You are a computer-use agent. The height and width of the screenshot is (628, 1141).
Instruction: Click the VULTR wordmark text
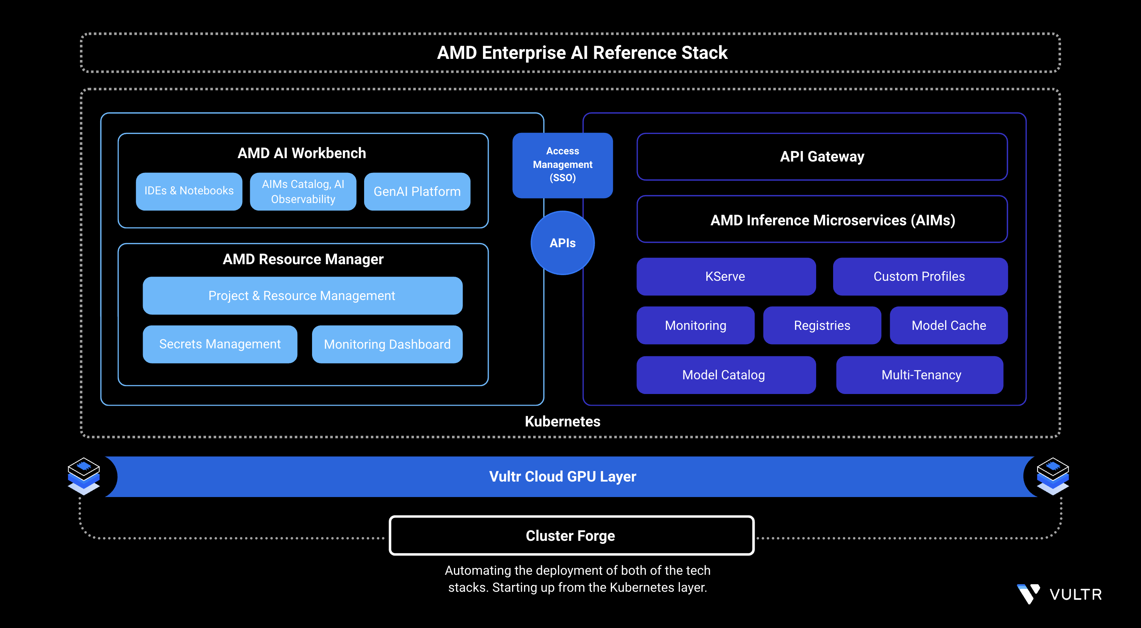(1075, 594)
